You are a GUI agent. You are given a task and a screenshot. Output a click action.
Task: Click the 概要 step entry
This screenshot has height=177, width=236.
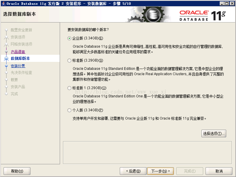(14, 80)
